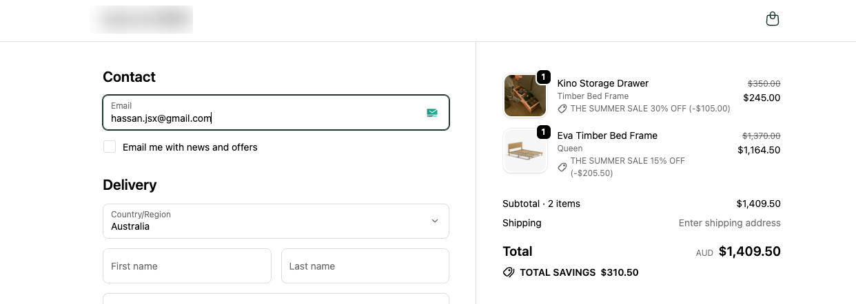Click the Kino Storage Drawer thumbnail
The width and height of the screenshot is (856, 304).
pyautogui.click(x=525, y=96)
